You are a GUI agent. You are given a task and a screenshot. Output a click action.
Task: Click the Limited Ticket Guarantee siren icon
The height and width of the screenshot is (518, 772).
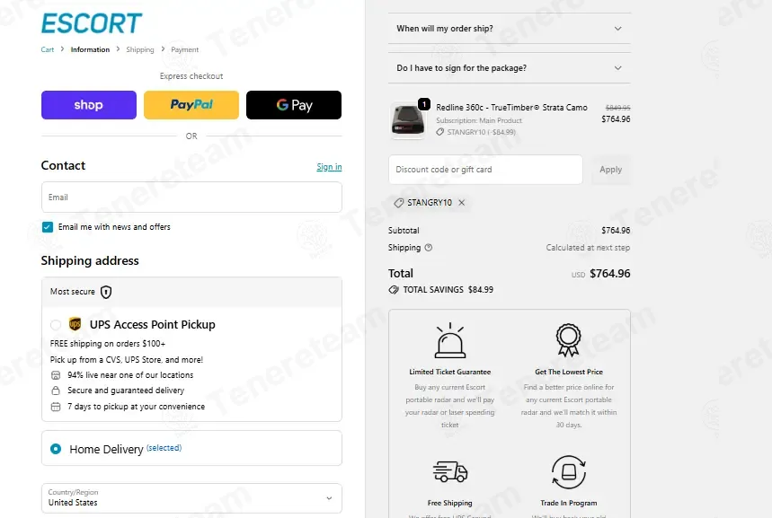[450, 340]
